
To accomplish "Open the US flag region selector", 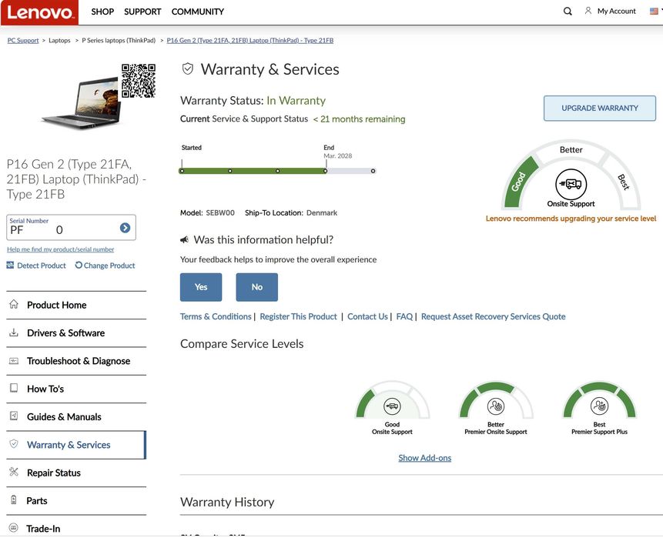I will tap(654, 11).
